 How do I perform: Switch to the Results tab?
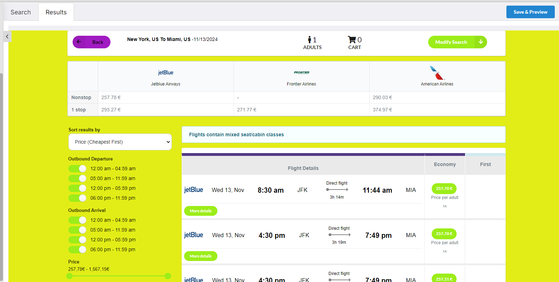56,12
